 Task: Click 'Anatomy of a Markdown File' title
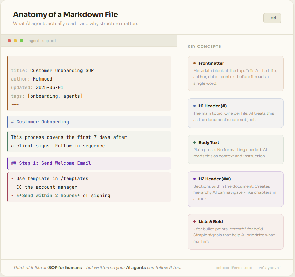[x=65, y=14]
